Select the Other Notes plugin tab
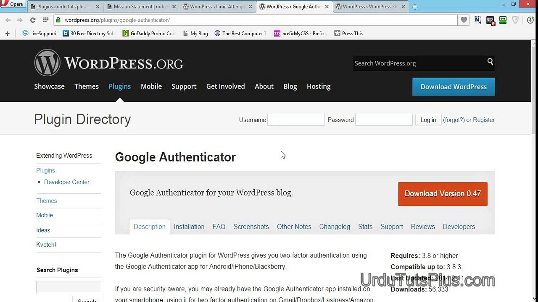The height and width of the screenshot is (302, 538). click(x=294, y=226)
